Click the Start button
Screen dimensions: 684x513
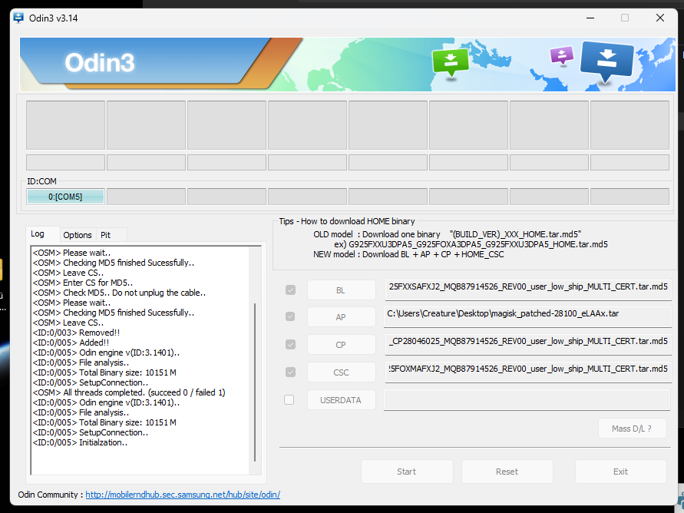407,472
